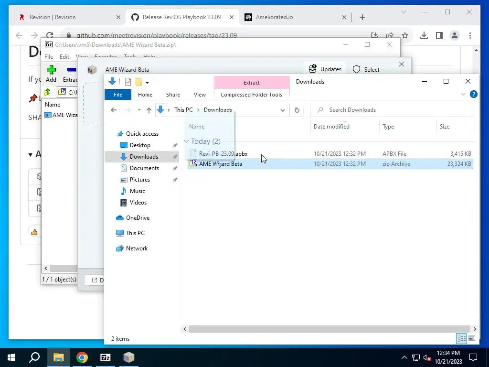489x367 pixels.
Task: Open address bar history dropdown in Explorer
Action: pos(283,110)
